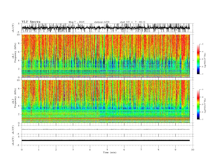The width and height of the screenshot is (217, 168).
Task: Click the "2" kHz tick on ch.2 frequency axis
Action: point(19,114)
